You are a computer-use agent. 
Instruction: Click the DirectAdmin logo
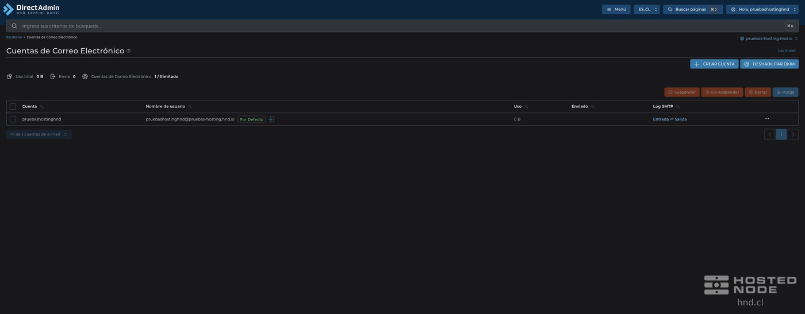[31, 9]
